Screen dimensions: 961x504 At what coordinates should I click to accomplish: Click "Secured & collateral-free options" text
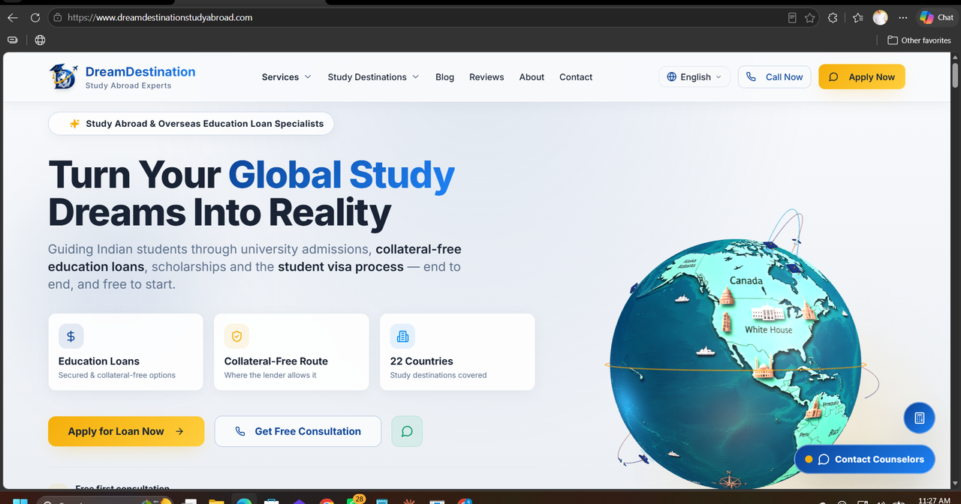(x=117, y=375)
